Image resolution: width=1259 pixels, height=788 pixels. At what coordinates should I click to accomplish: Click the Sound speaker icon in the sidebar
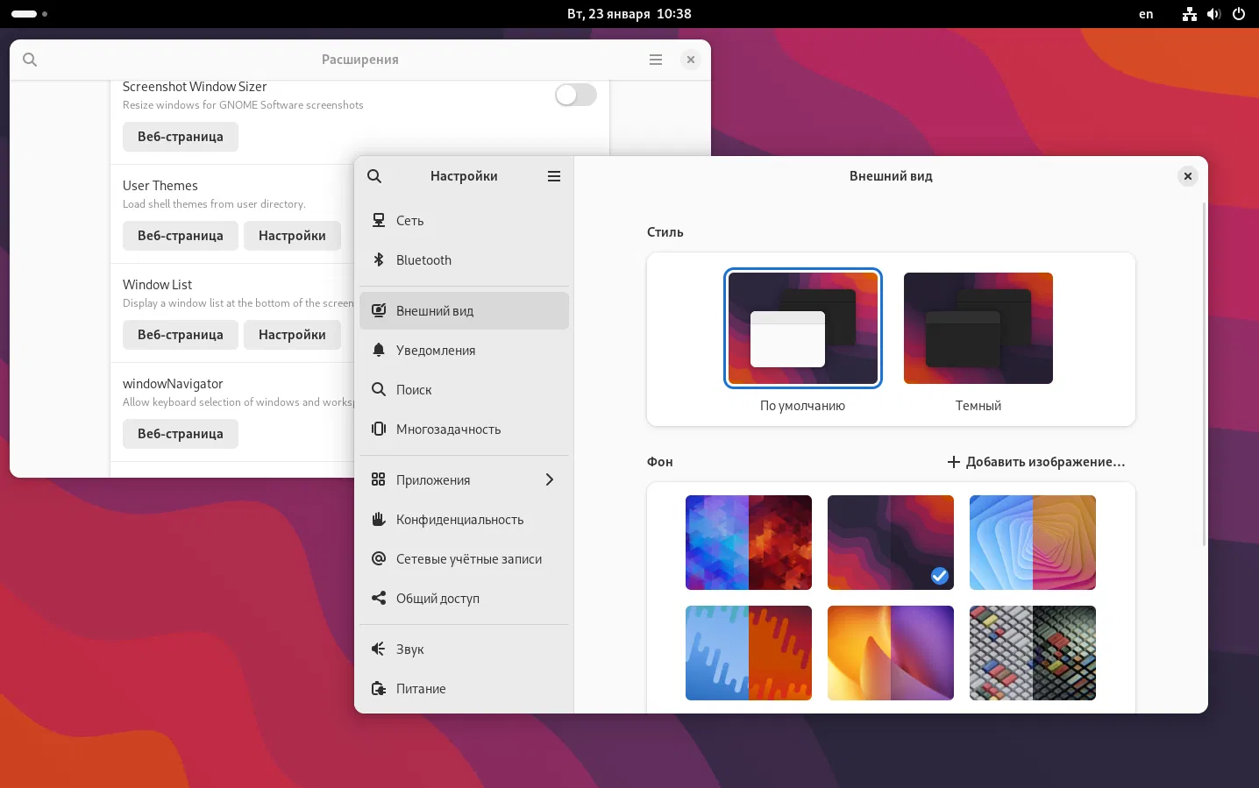pyautogui.click(x=379, y=650)
